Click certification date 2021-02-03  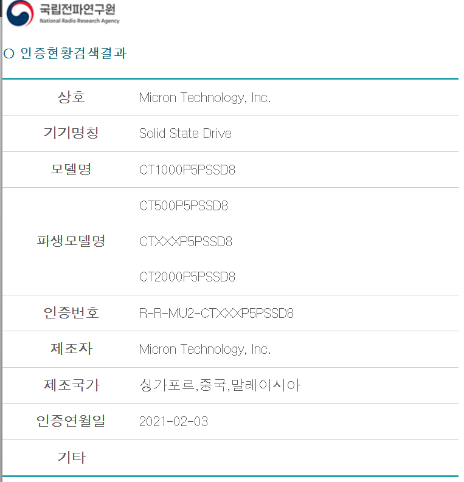pyautogui.click(x=173, y=421)
